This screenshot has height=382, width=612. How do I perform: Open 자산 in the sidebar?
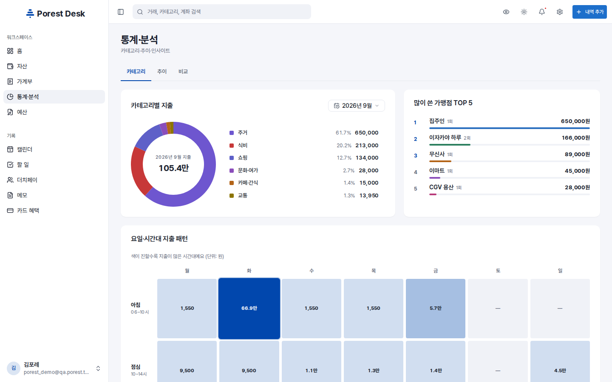(54, 66)
